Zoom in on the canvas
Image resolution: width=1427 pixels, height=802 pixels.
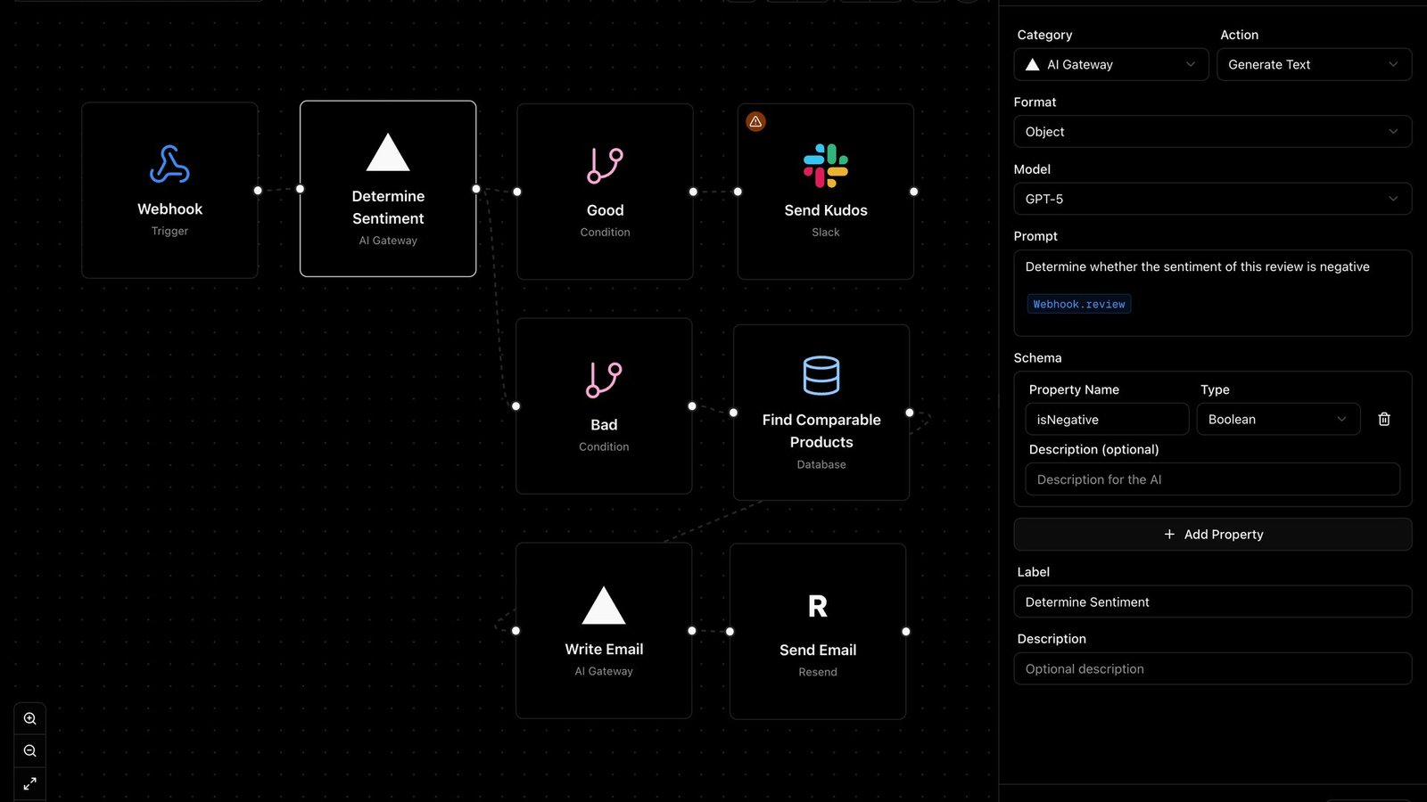click(x=29, y=718)
